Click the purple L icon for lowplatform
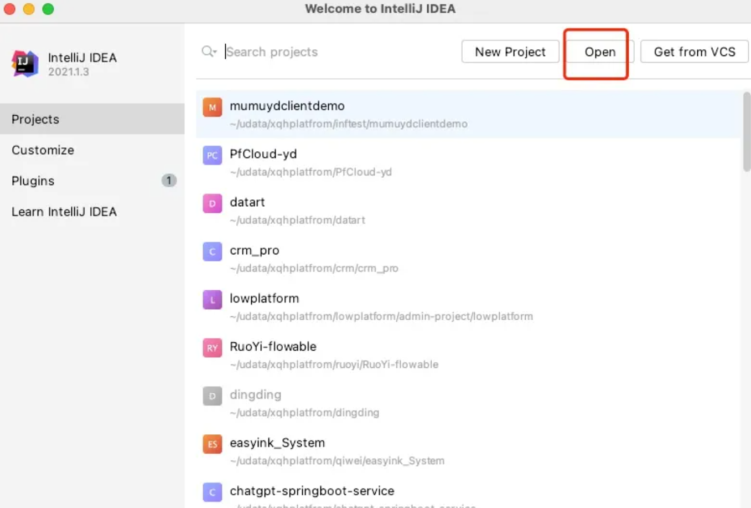The height and width of the screenshot is (508, 751). tap(212, 300)
